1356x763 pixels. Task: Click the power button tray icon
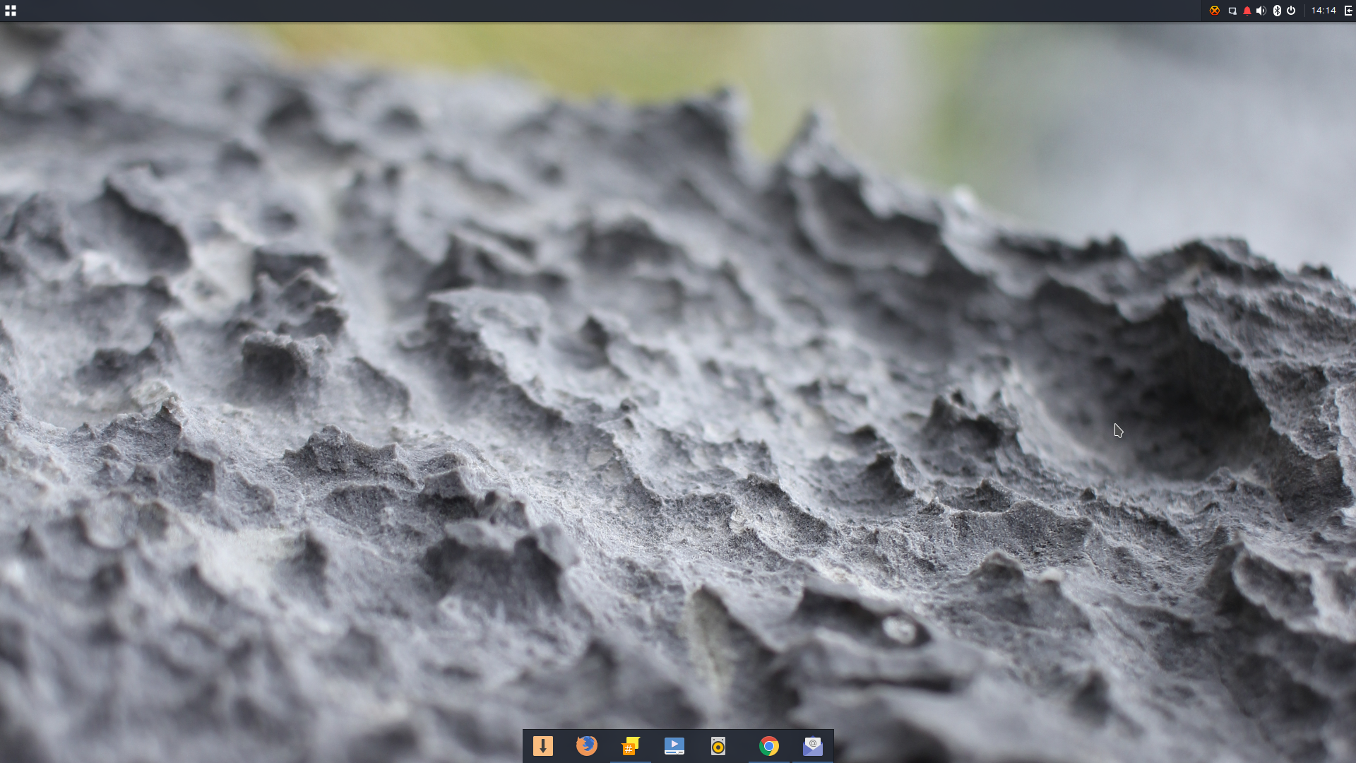(x=1291, y=11)
